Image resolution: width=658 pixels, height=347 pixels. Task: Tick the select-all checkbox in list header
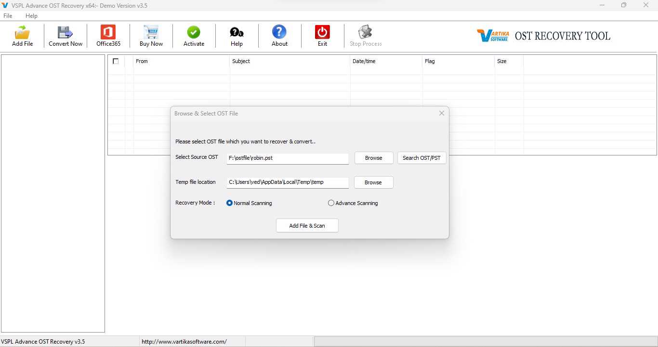coord(116,61)
